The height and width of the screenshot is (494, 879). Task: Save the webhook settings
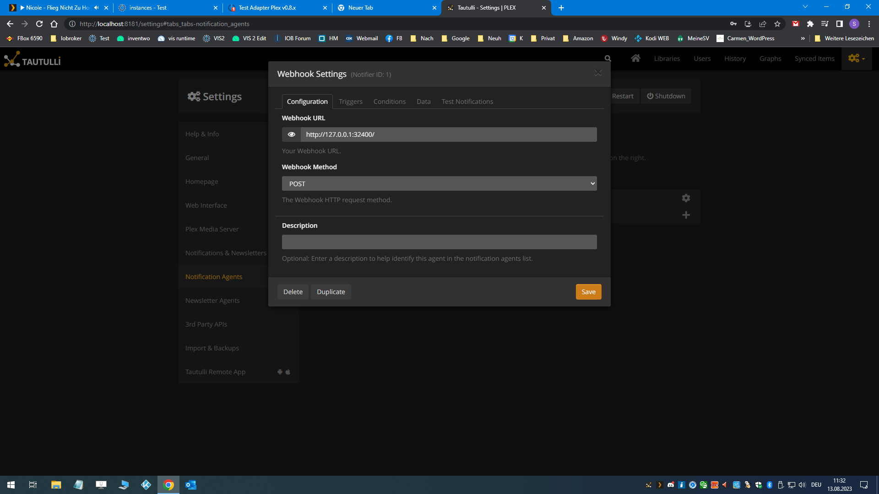point(588,292)
